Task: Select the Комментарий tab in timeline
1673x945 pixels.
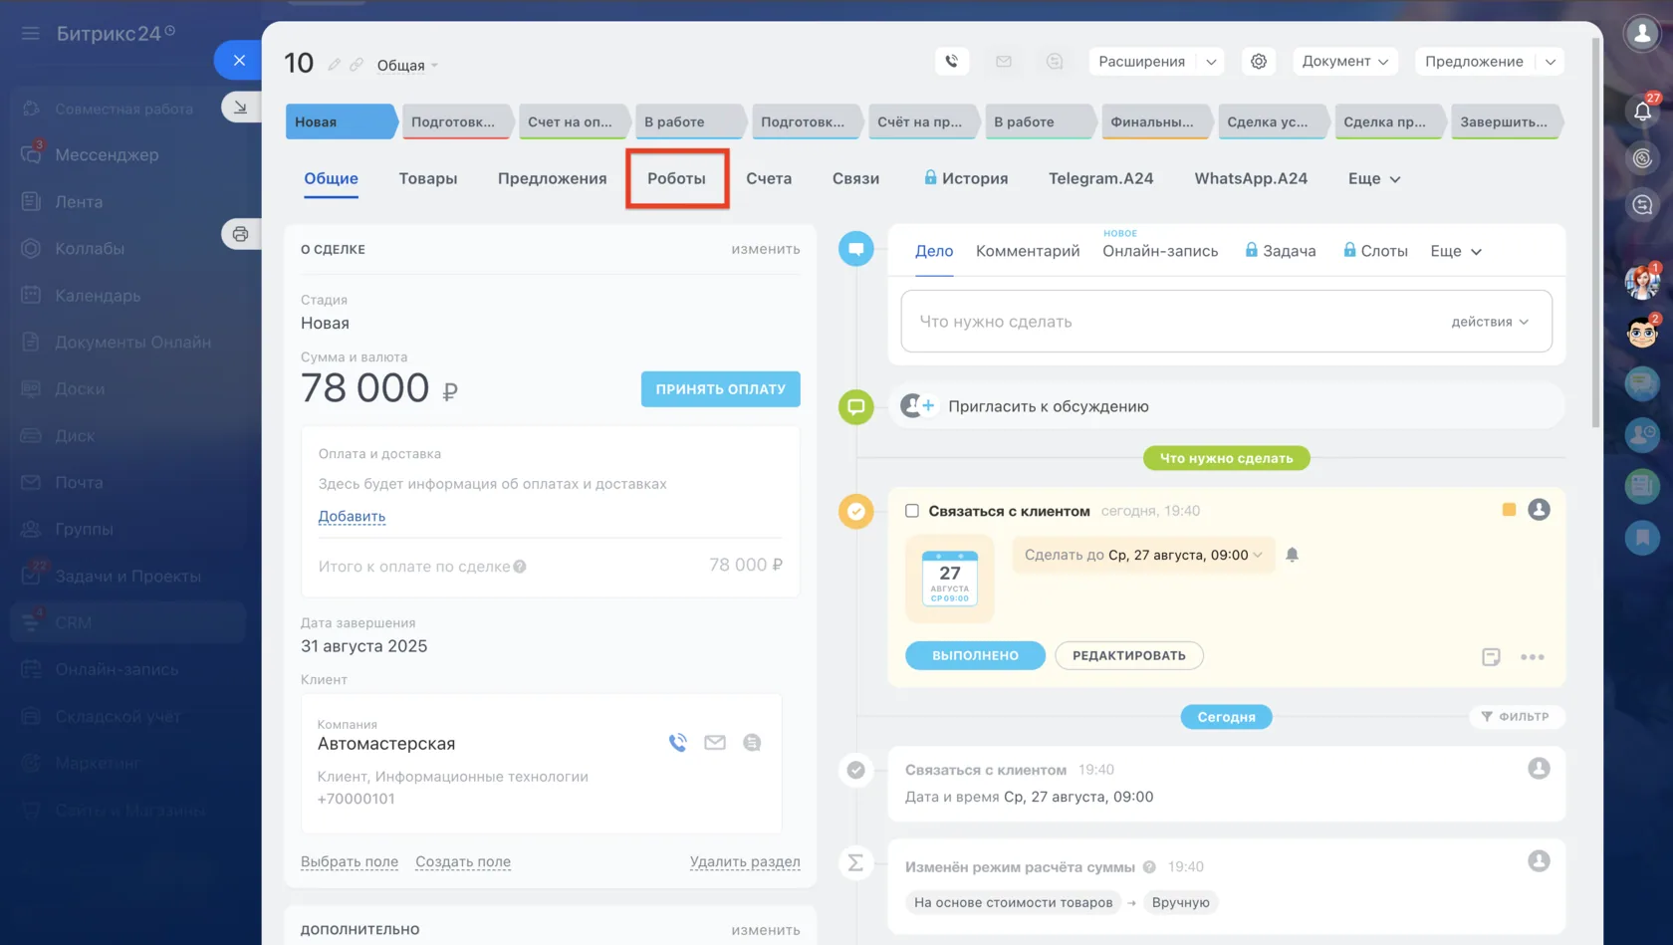Action: coord(1028,252)
